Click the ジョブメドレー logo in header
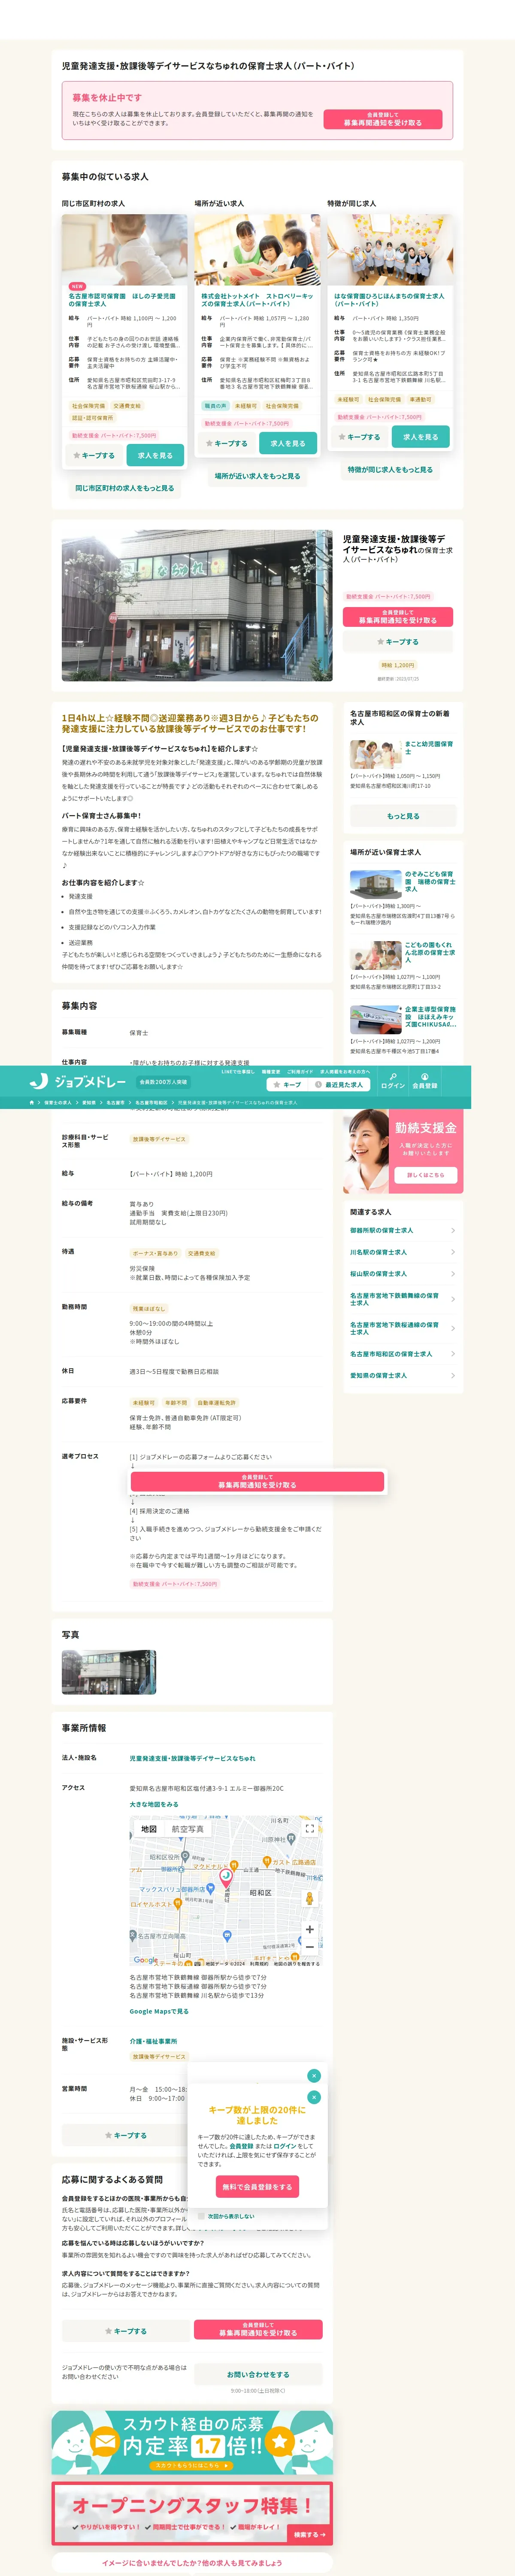 [x=78, y=1082]
